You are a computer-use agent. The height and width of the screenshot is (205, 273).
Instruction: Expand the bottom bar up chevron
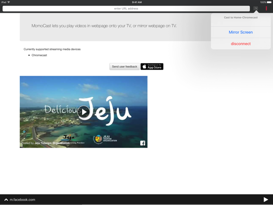[6, 200]
